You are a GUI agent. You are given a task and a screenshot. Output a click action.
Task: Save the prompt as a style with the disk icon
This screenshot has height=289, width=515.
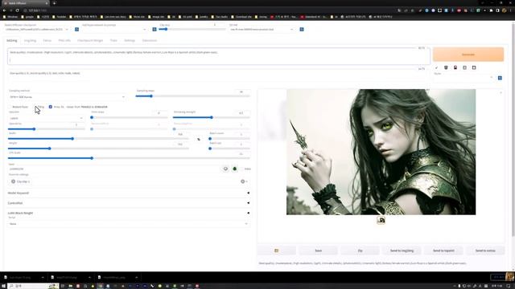[474, 67]
